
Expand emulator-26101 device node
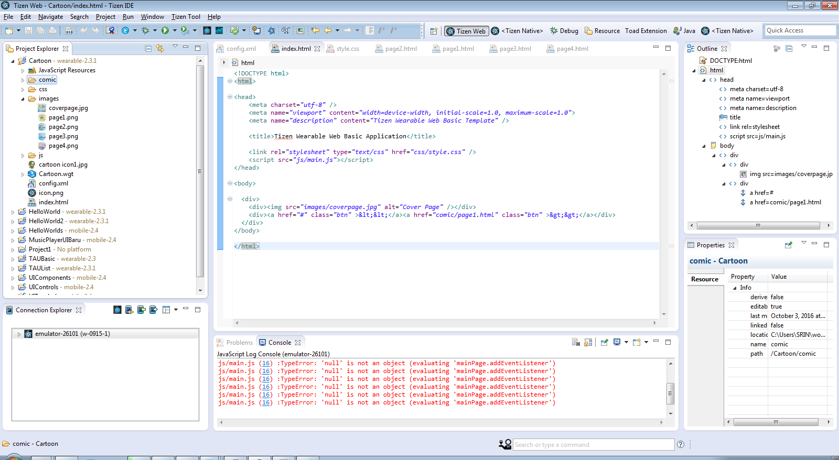[x=19, y=334]
